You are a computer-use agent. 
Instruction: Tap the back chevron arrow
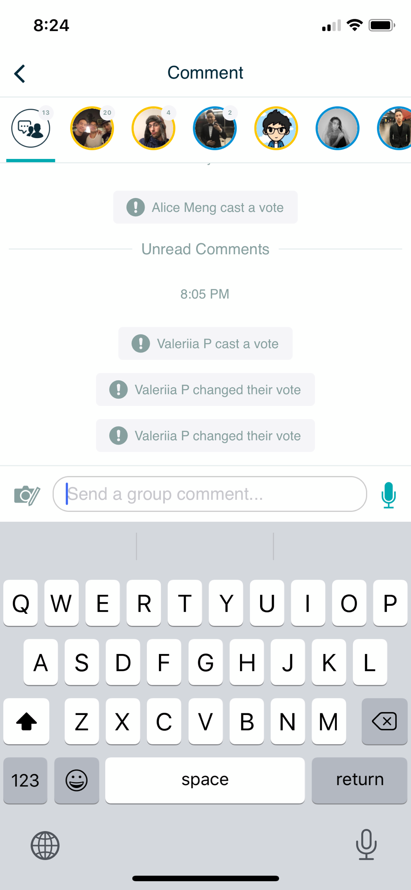pyautogui.click(x=20, y=73)
